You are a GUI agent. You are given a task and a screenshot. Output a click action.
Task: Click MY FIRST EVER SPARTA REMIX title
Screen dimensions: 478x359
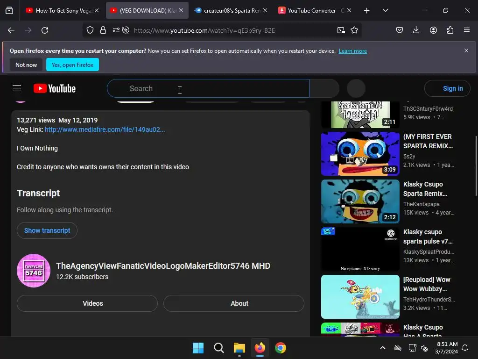(428, 141)
